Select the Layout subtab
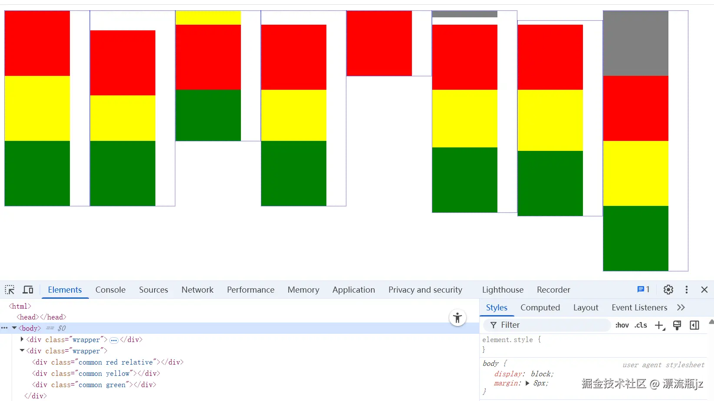The image size is (714, 401). click(x=586, y=307)
